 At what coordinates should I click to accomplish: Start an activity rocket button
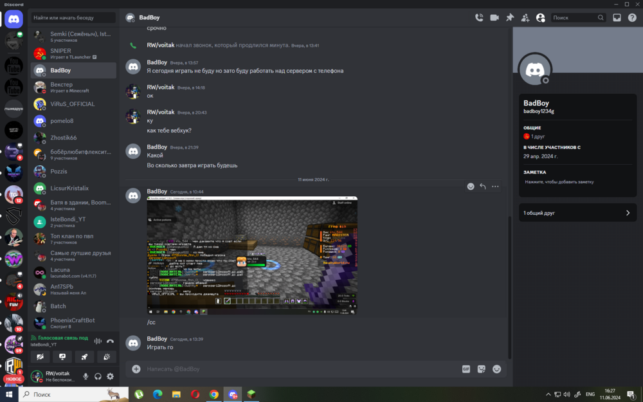(84, 357)
